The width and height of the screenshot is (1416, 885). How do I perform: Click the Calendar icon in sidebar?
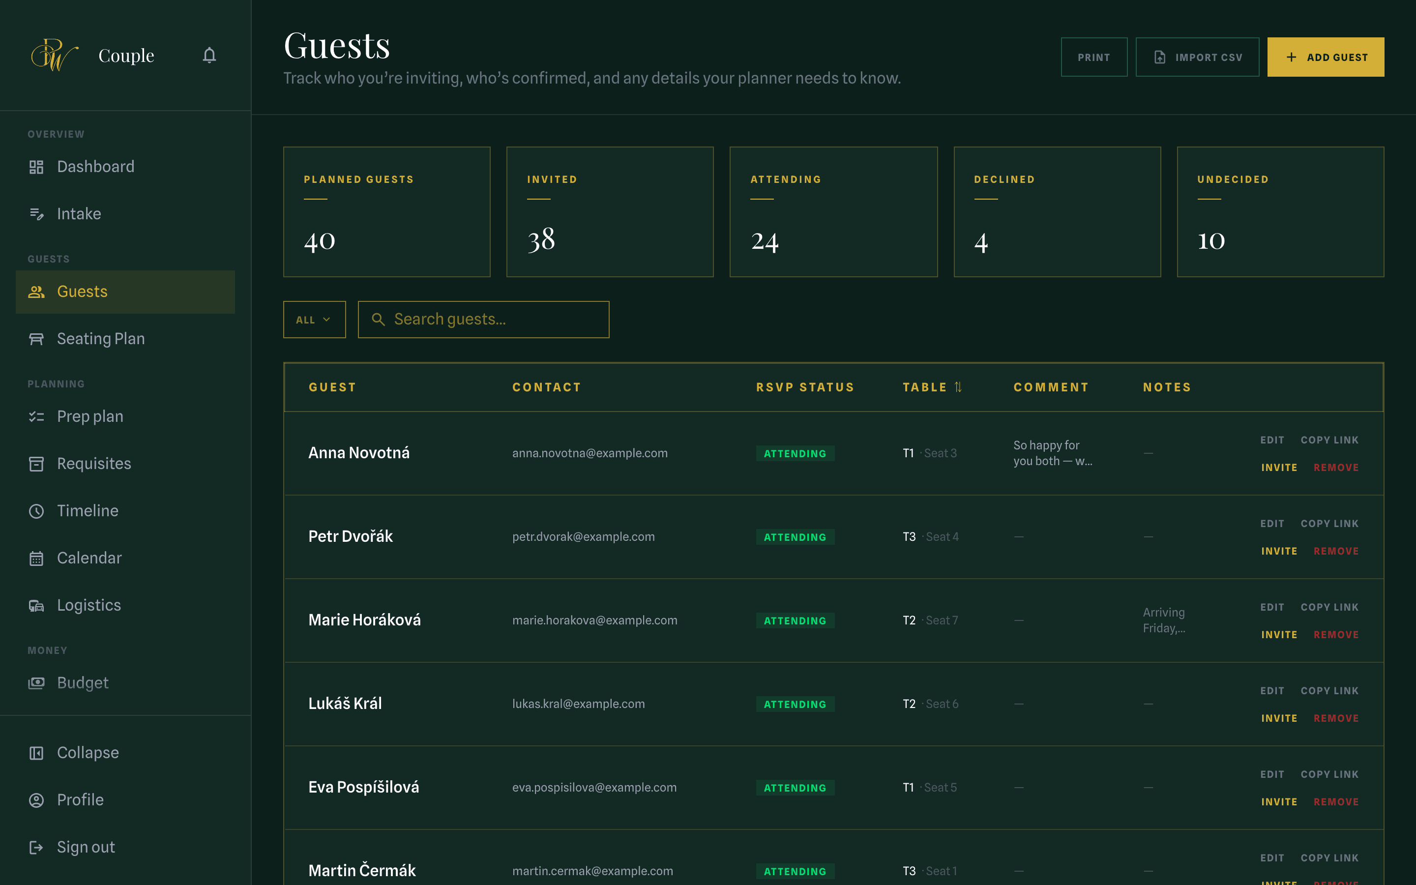click(36, 559)
